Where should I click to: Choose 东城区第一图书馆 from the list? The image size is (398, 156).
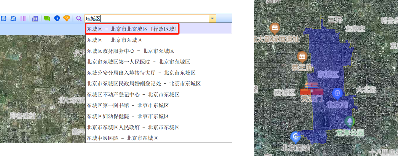(128, 105)
